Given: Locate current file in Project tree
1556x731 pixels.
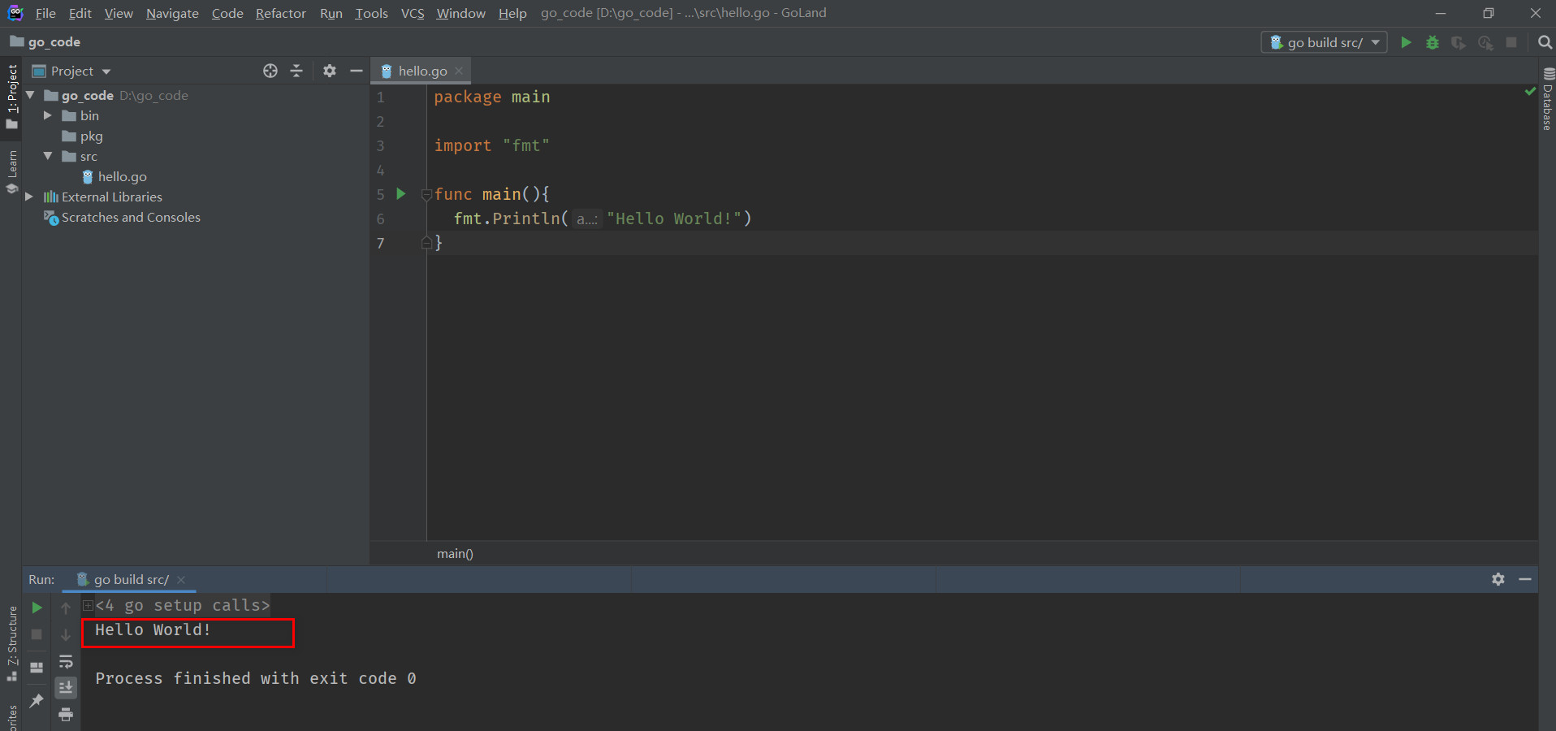Looking at the screenshot, I should point(270,71).
